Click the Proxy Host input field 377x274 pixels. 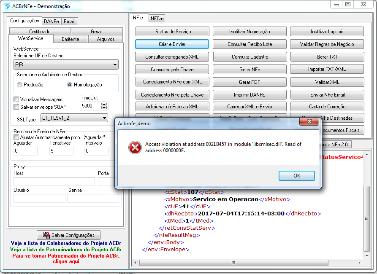coord(54,181)
